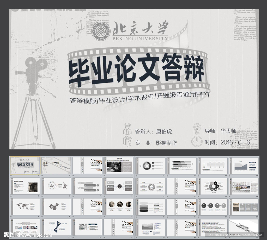Select slide 8 lightbulb diagram thumbnail
Image resolution: width=267 pixels, height=240 pixels.
[119, 186]
